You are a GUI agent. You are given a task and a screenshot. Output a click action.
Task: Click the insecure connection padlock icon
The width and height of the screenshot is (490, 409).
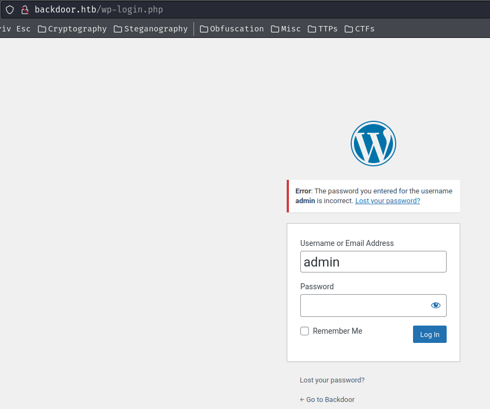[x=25, y=10]
